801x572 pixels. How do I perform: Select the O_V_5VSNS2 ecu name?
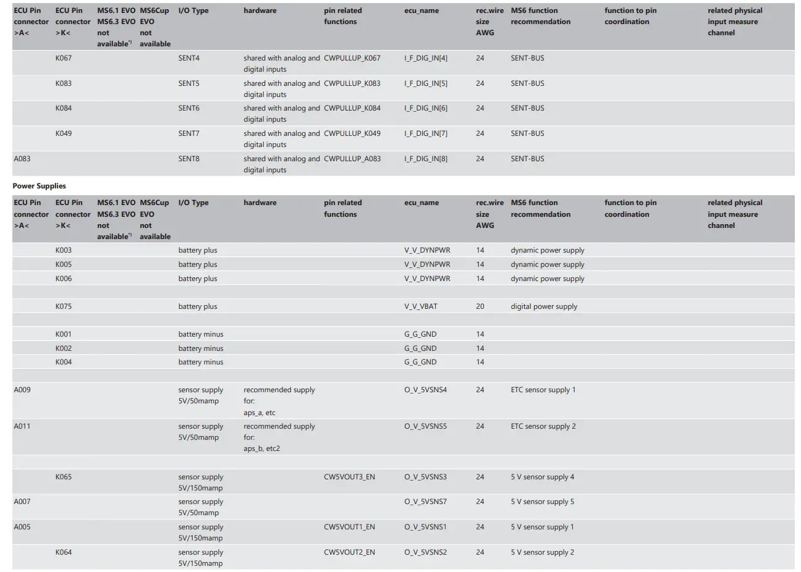point(425,552)
